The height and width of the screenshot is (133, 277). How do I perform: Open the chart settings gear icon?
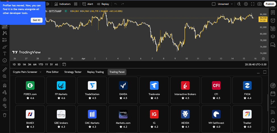point(246,4)
